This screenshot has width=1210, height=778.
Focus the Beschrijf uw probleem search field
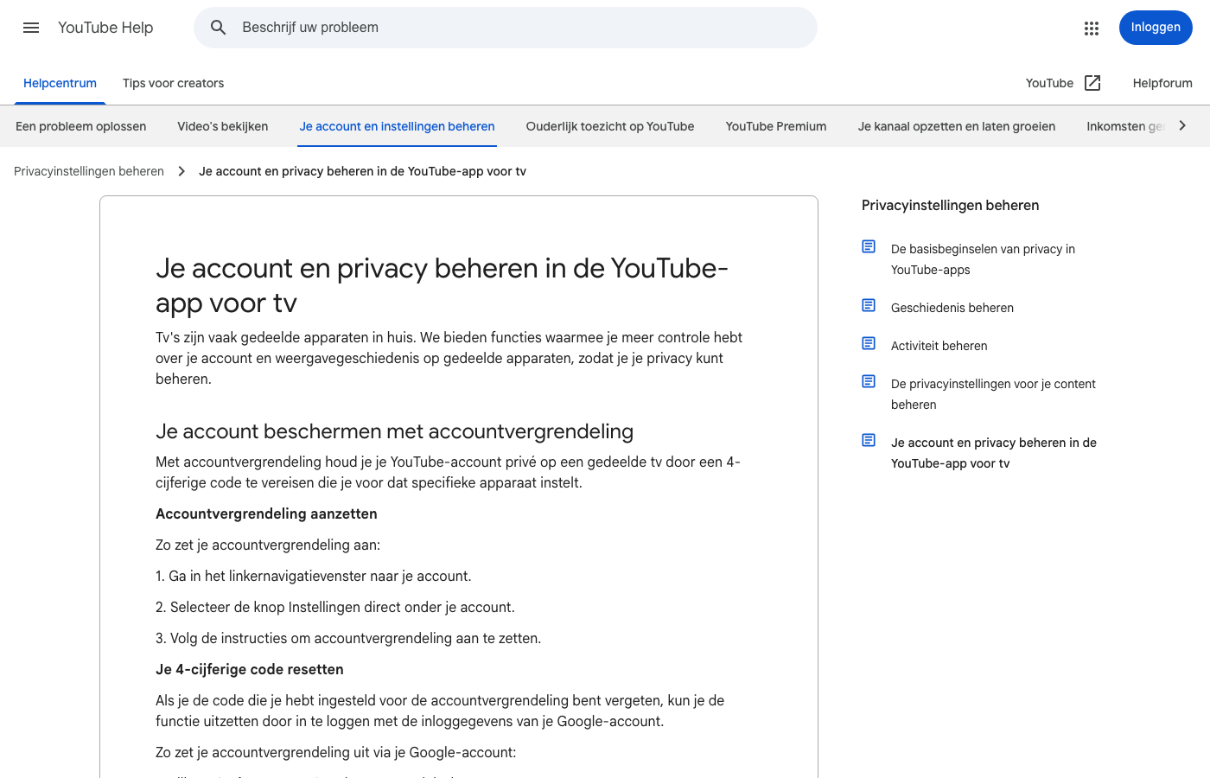tap(506, 28)
